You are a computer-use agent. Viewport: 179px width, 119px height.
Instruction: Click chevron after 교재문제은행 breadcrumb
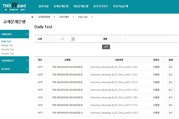tap(54, 17)
